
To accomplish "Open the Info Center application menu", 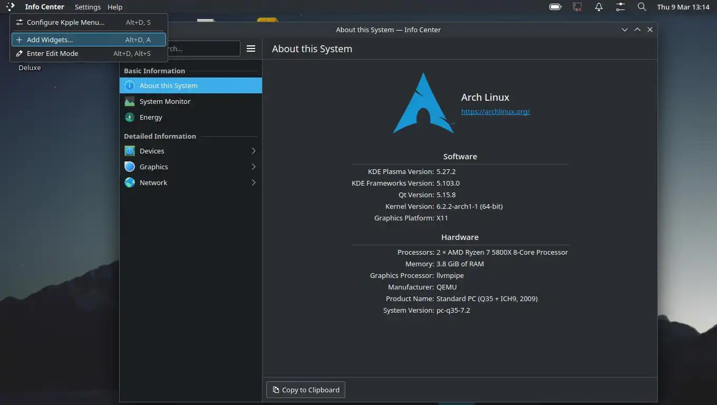I will 44,7.
